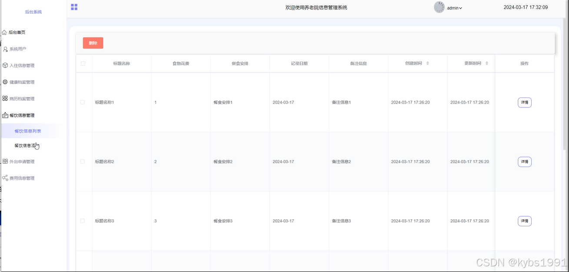Viewport: 569px width, 272px height.
Task: Click the red 删除 button
Action: 93,43
